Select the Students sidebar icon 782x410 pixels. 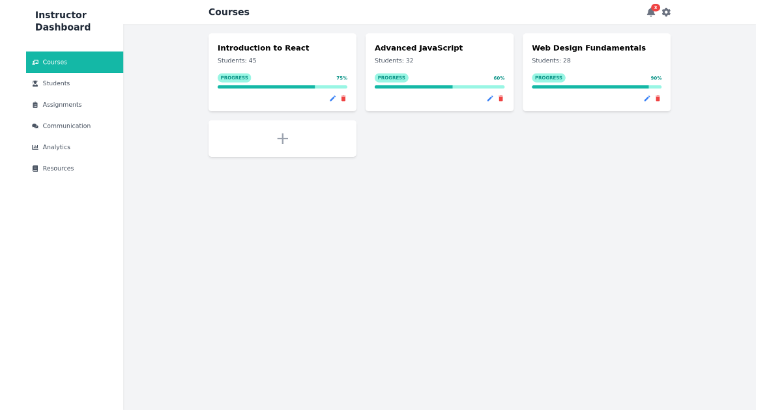tap(35, 83)
